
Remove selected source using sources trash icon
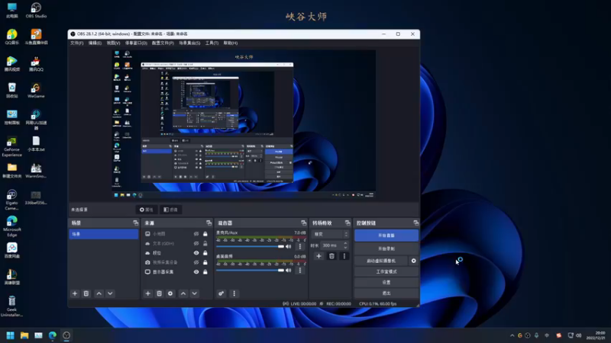(x=159, y=293)
